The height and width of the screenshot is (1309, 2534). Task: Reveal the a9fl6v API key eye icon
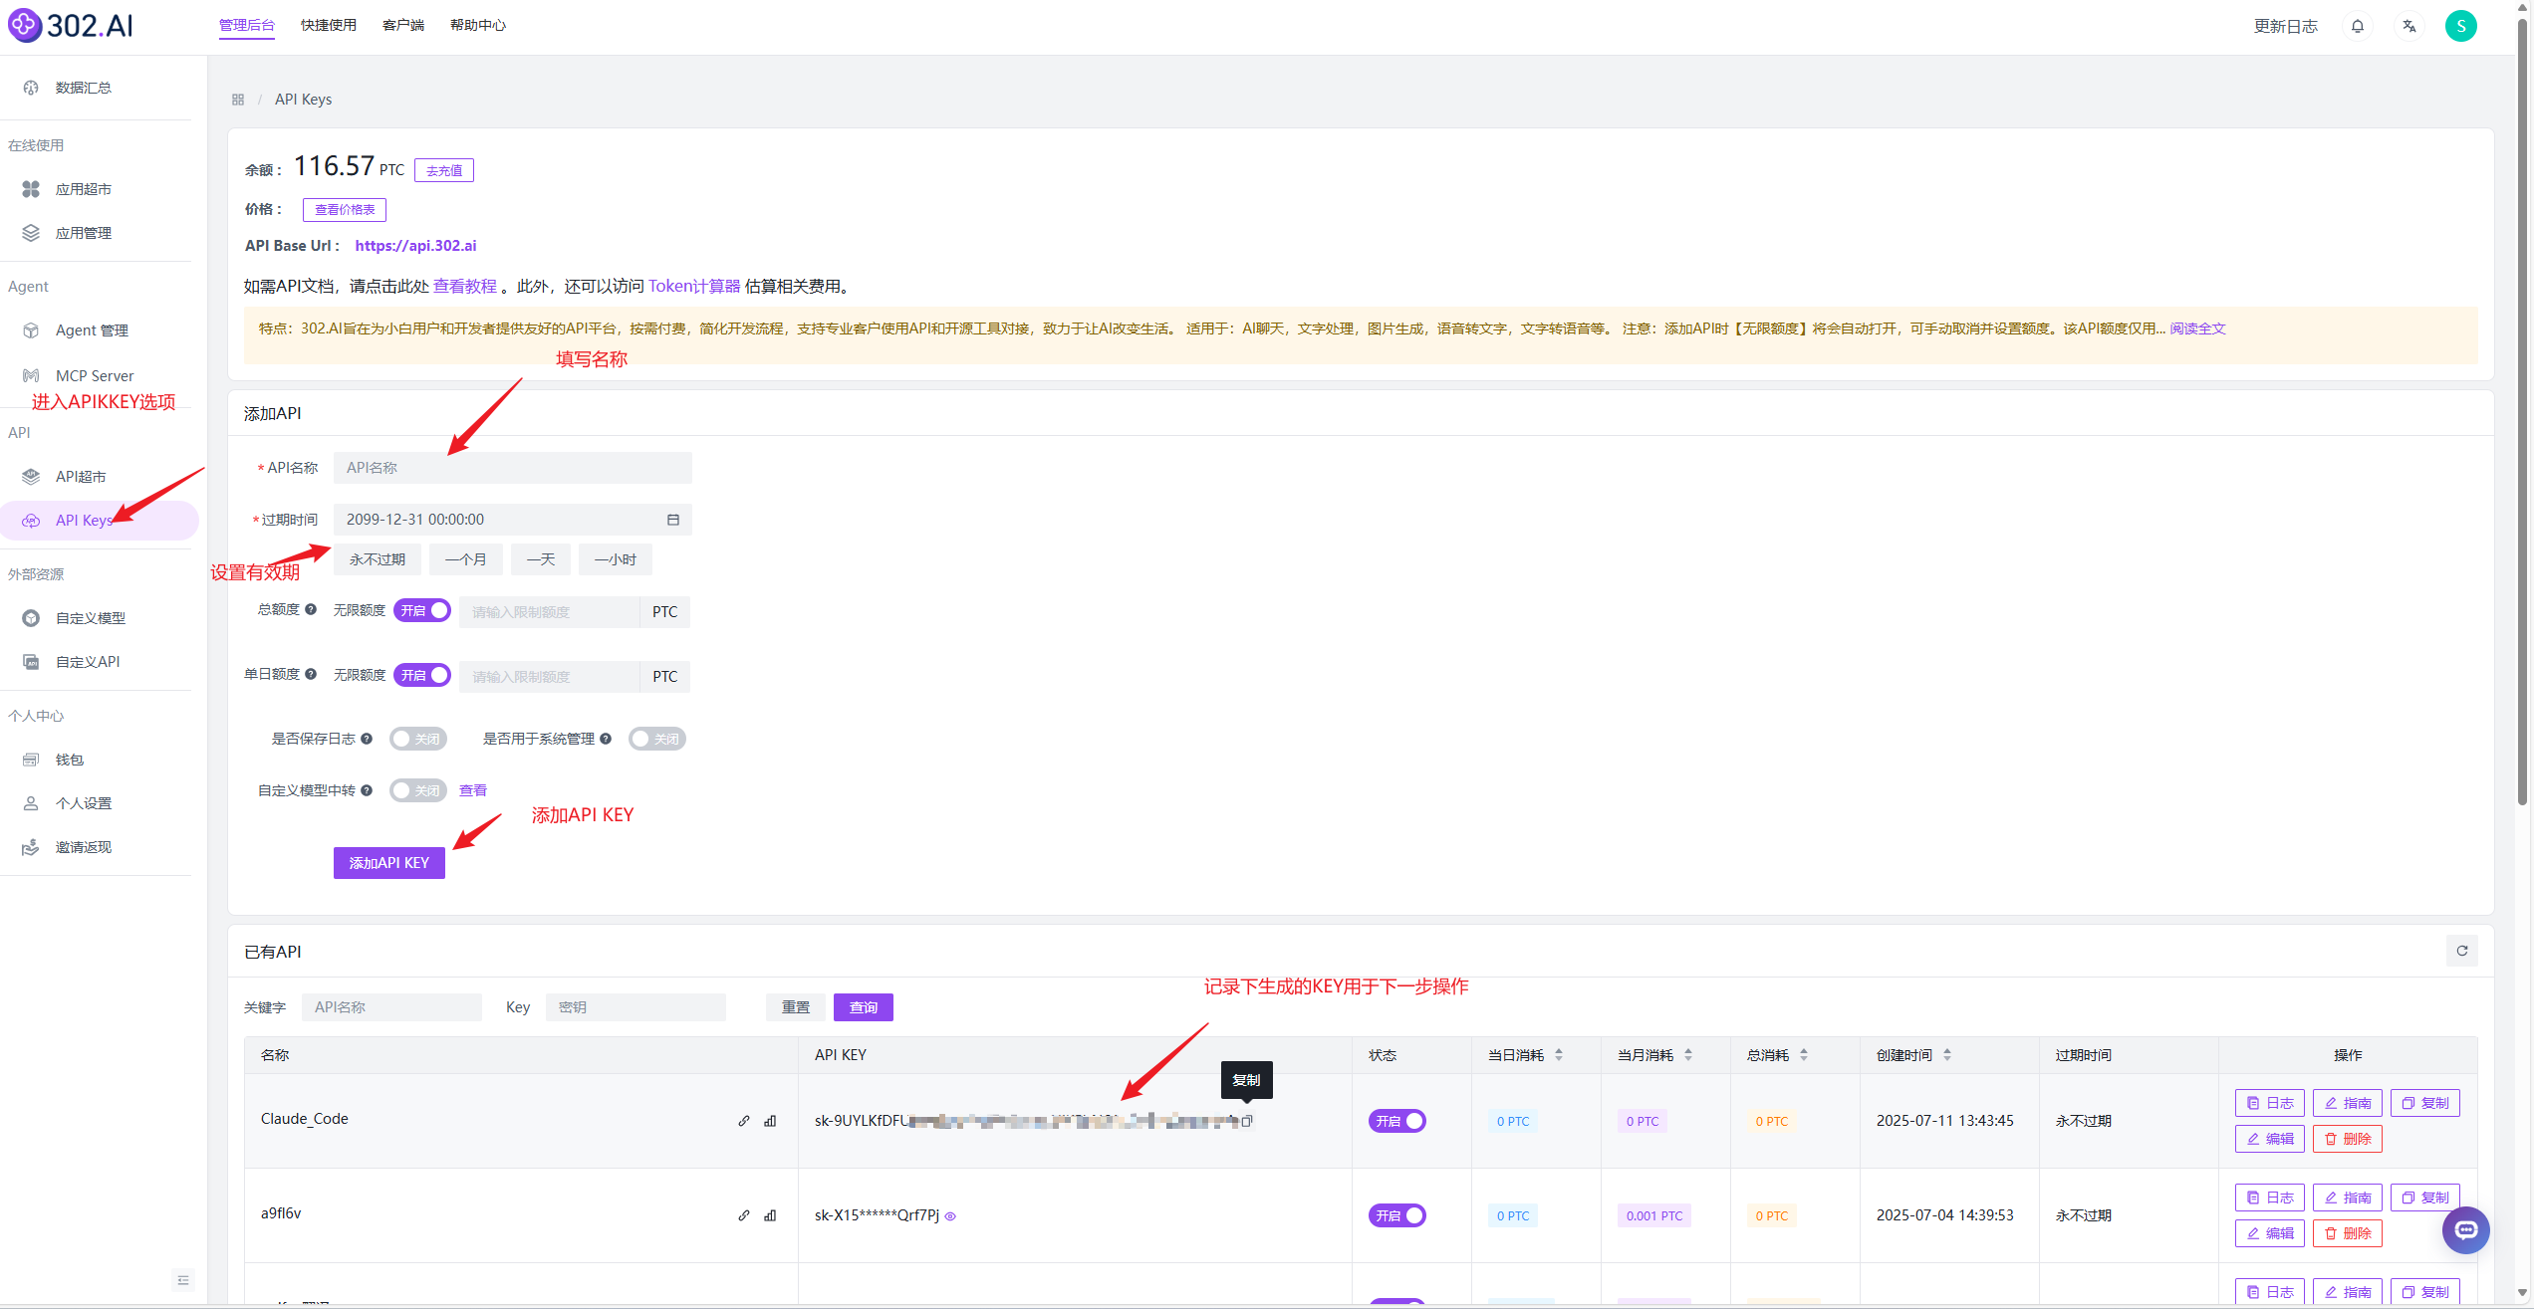coord(950,1215)
